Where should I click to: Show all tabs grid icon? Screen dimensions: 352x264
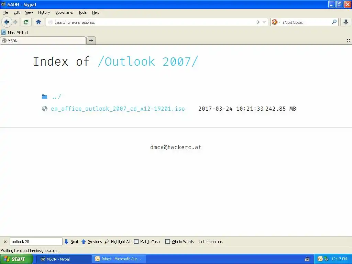click(349, 41)
